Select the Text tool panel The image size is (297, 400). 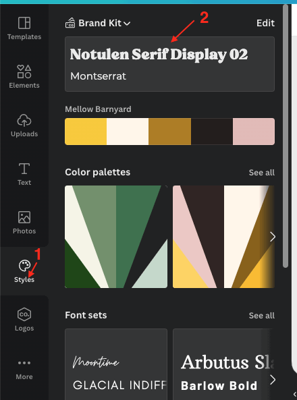click(24, 174)
